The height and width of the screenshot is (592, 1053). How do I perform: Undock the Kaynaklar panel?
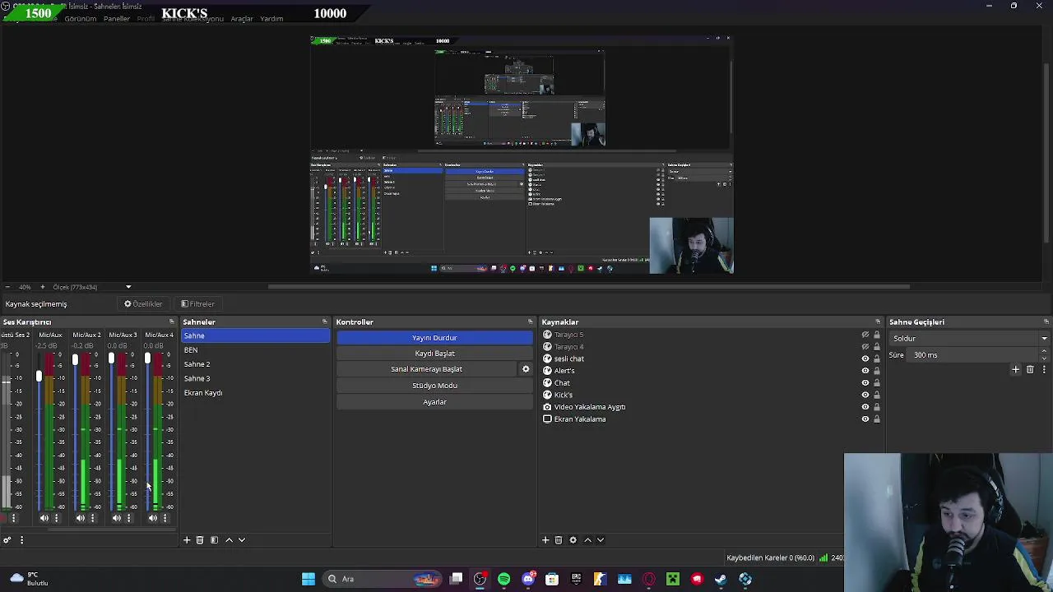877,322
